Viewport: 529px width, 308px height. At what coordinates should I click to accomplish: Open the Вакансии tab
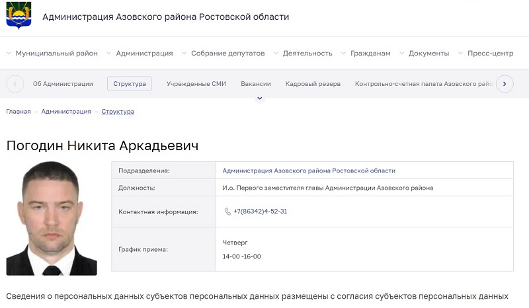point(256,84)
